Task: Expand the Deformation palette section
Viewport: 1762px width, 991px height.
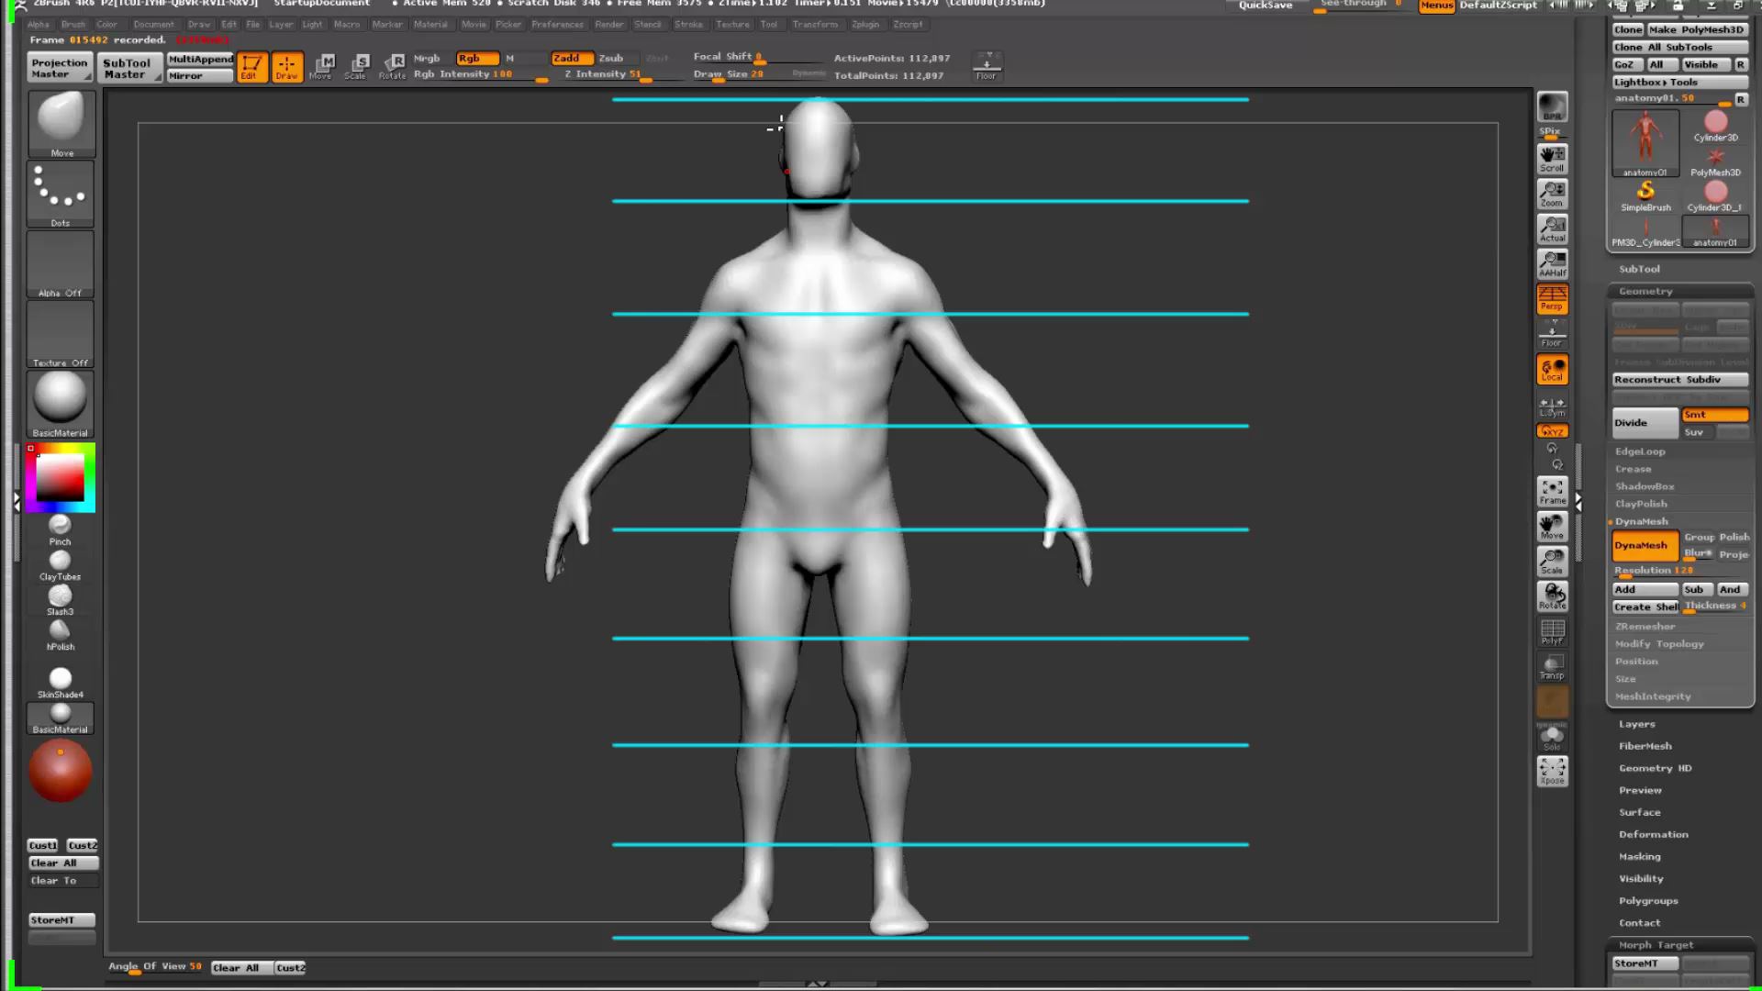Action: tap(1653, 834)
